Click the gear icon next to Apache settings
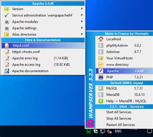 (x=7, y=28)
